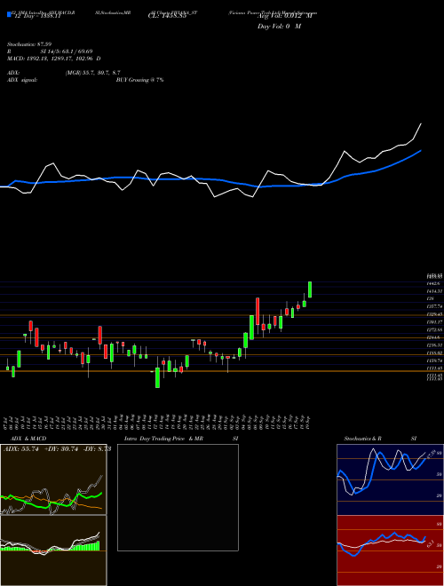Select the 'Stochastics: 87.59' readout
The height and width of the screenshot is (586, 444).
(29, 44)
